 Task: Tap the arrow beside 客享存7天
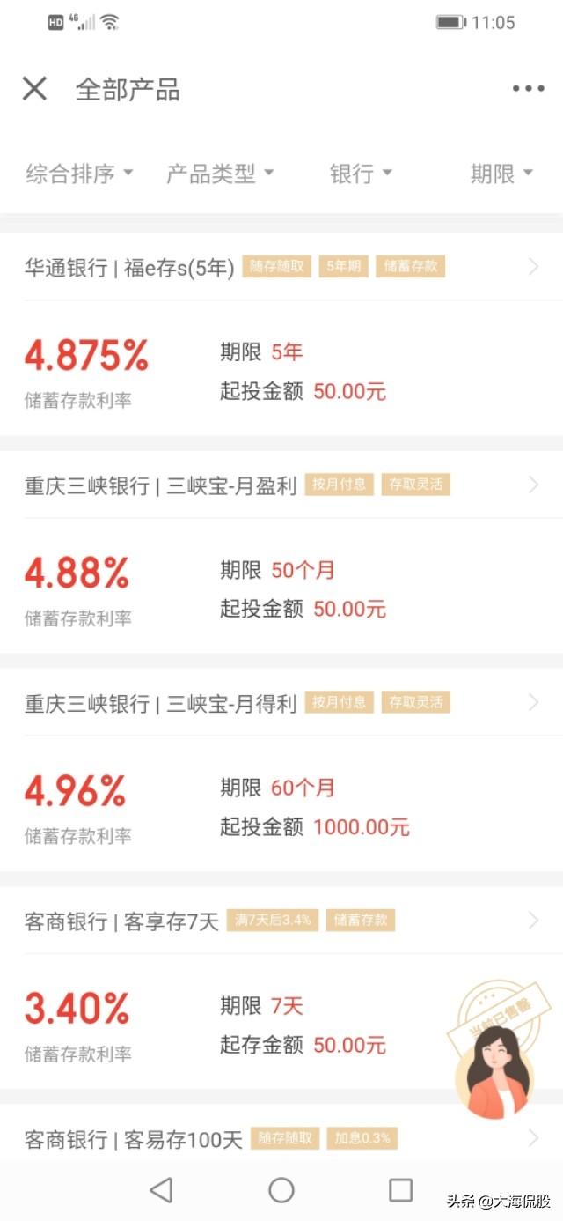point(533,921)
